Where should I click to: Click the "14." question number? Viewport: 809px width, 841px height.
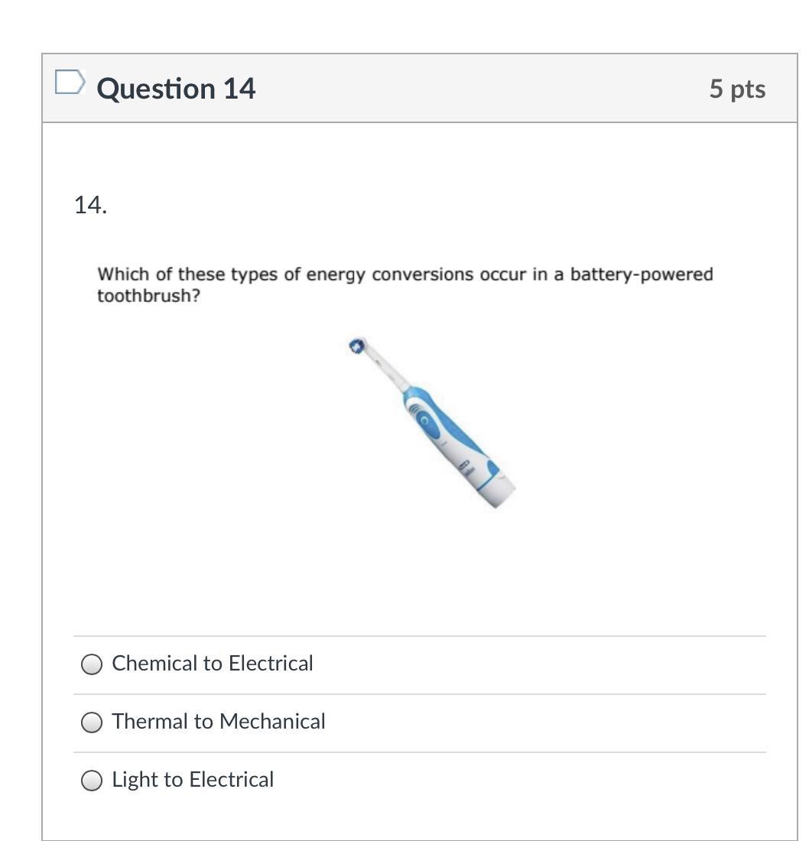pyautogui.click(x=90, y=205)
